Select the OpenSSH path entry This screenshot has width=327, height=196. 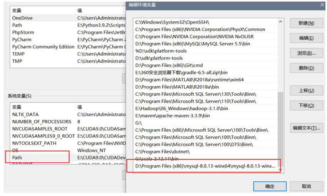(x=172, y=22)
